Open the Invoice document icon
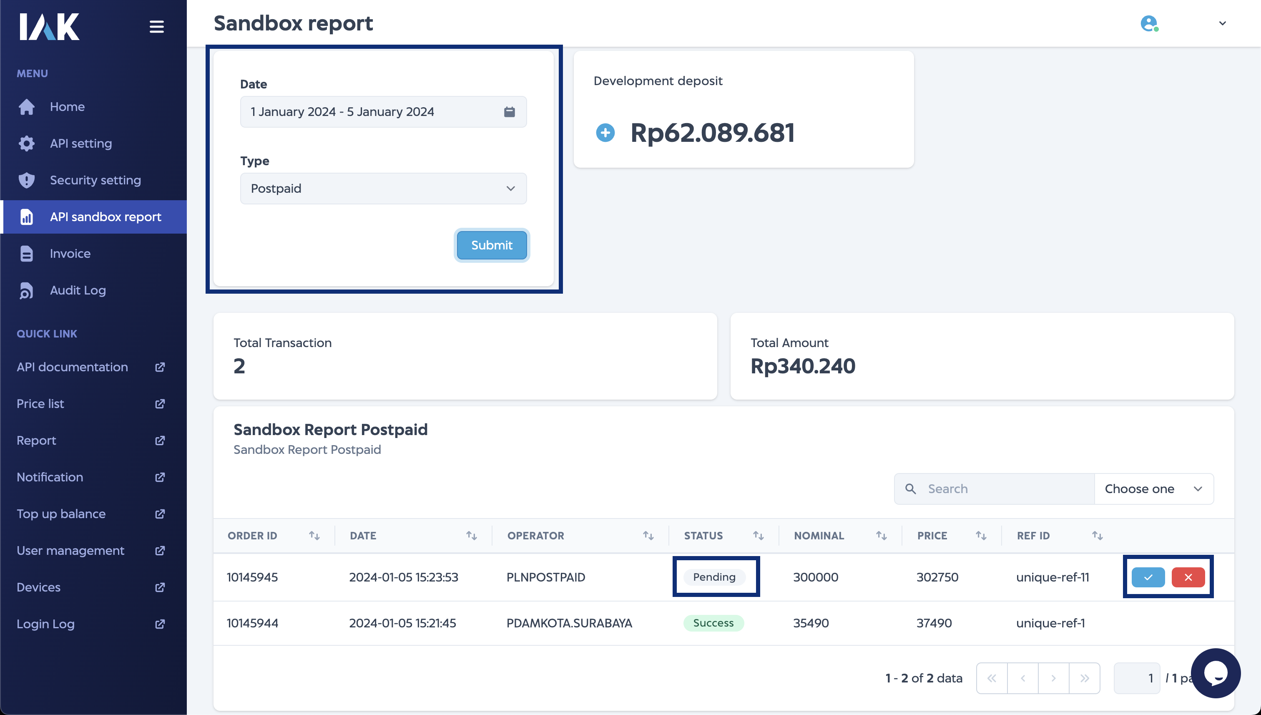Viewport: 1261px width, 715px height. click(x=26, y=253)
